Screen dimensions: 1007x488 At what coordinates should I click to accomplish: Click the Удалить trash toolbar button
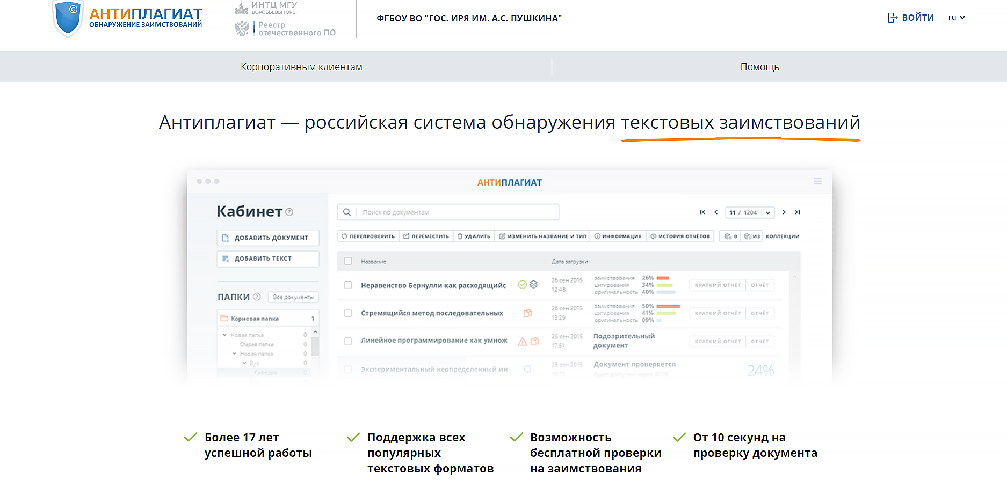click(x=474, y=236)
